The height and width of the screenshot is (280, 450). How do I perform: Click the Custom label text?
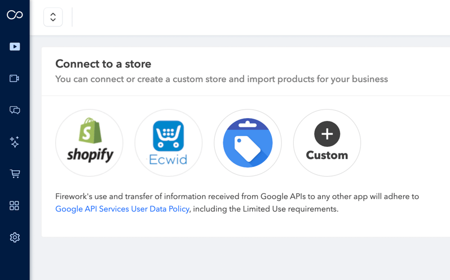coord(327,155)
